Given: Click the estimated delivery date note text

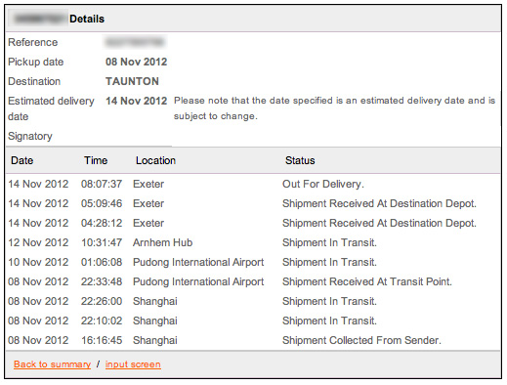Looking at the screenshot, I should 334,108.
